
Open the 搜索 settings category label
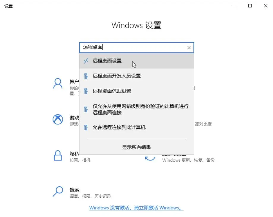pyautogui.click(x=75, y=190)
